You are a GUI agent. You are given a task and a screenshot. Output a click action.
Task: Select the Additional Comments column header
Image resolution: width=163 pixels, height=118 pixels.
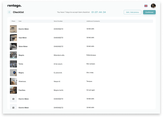[x=93, y=21]
